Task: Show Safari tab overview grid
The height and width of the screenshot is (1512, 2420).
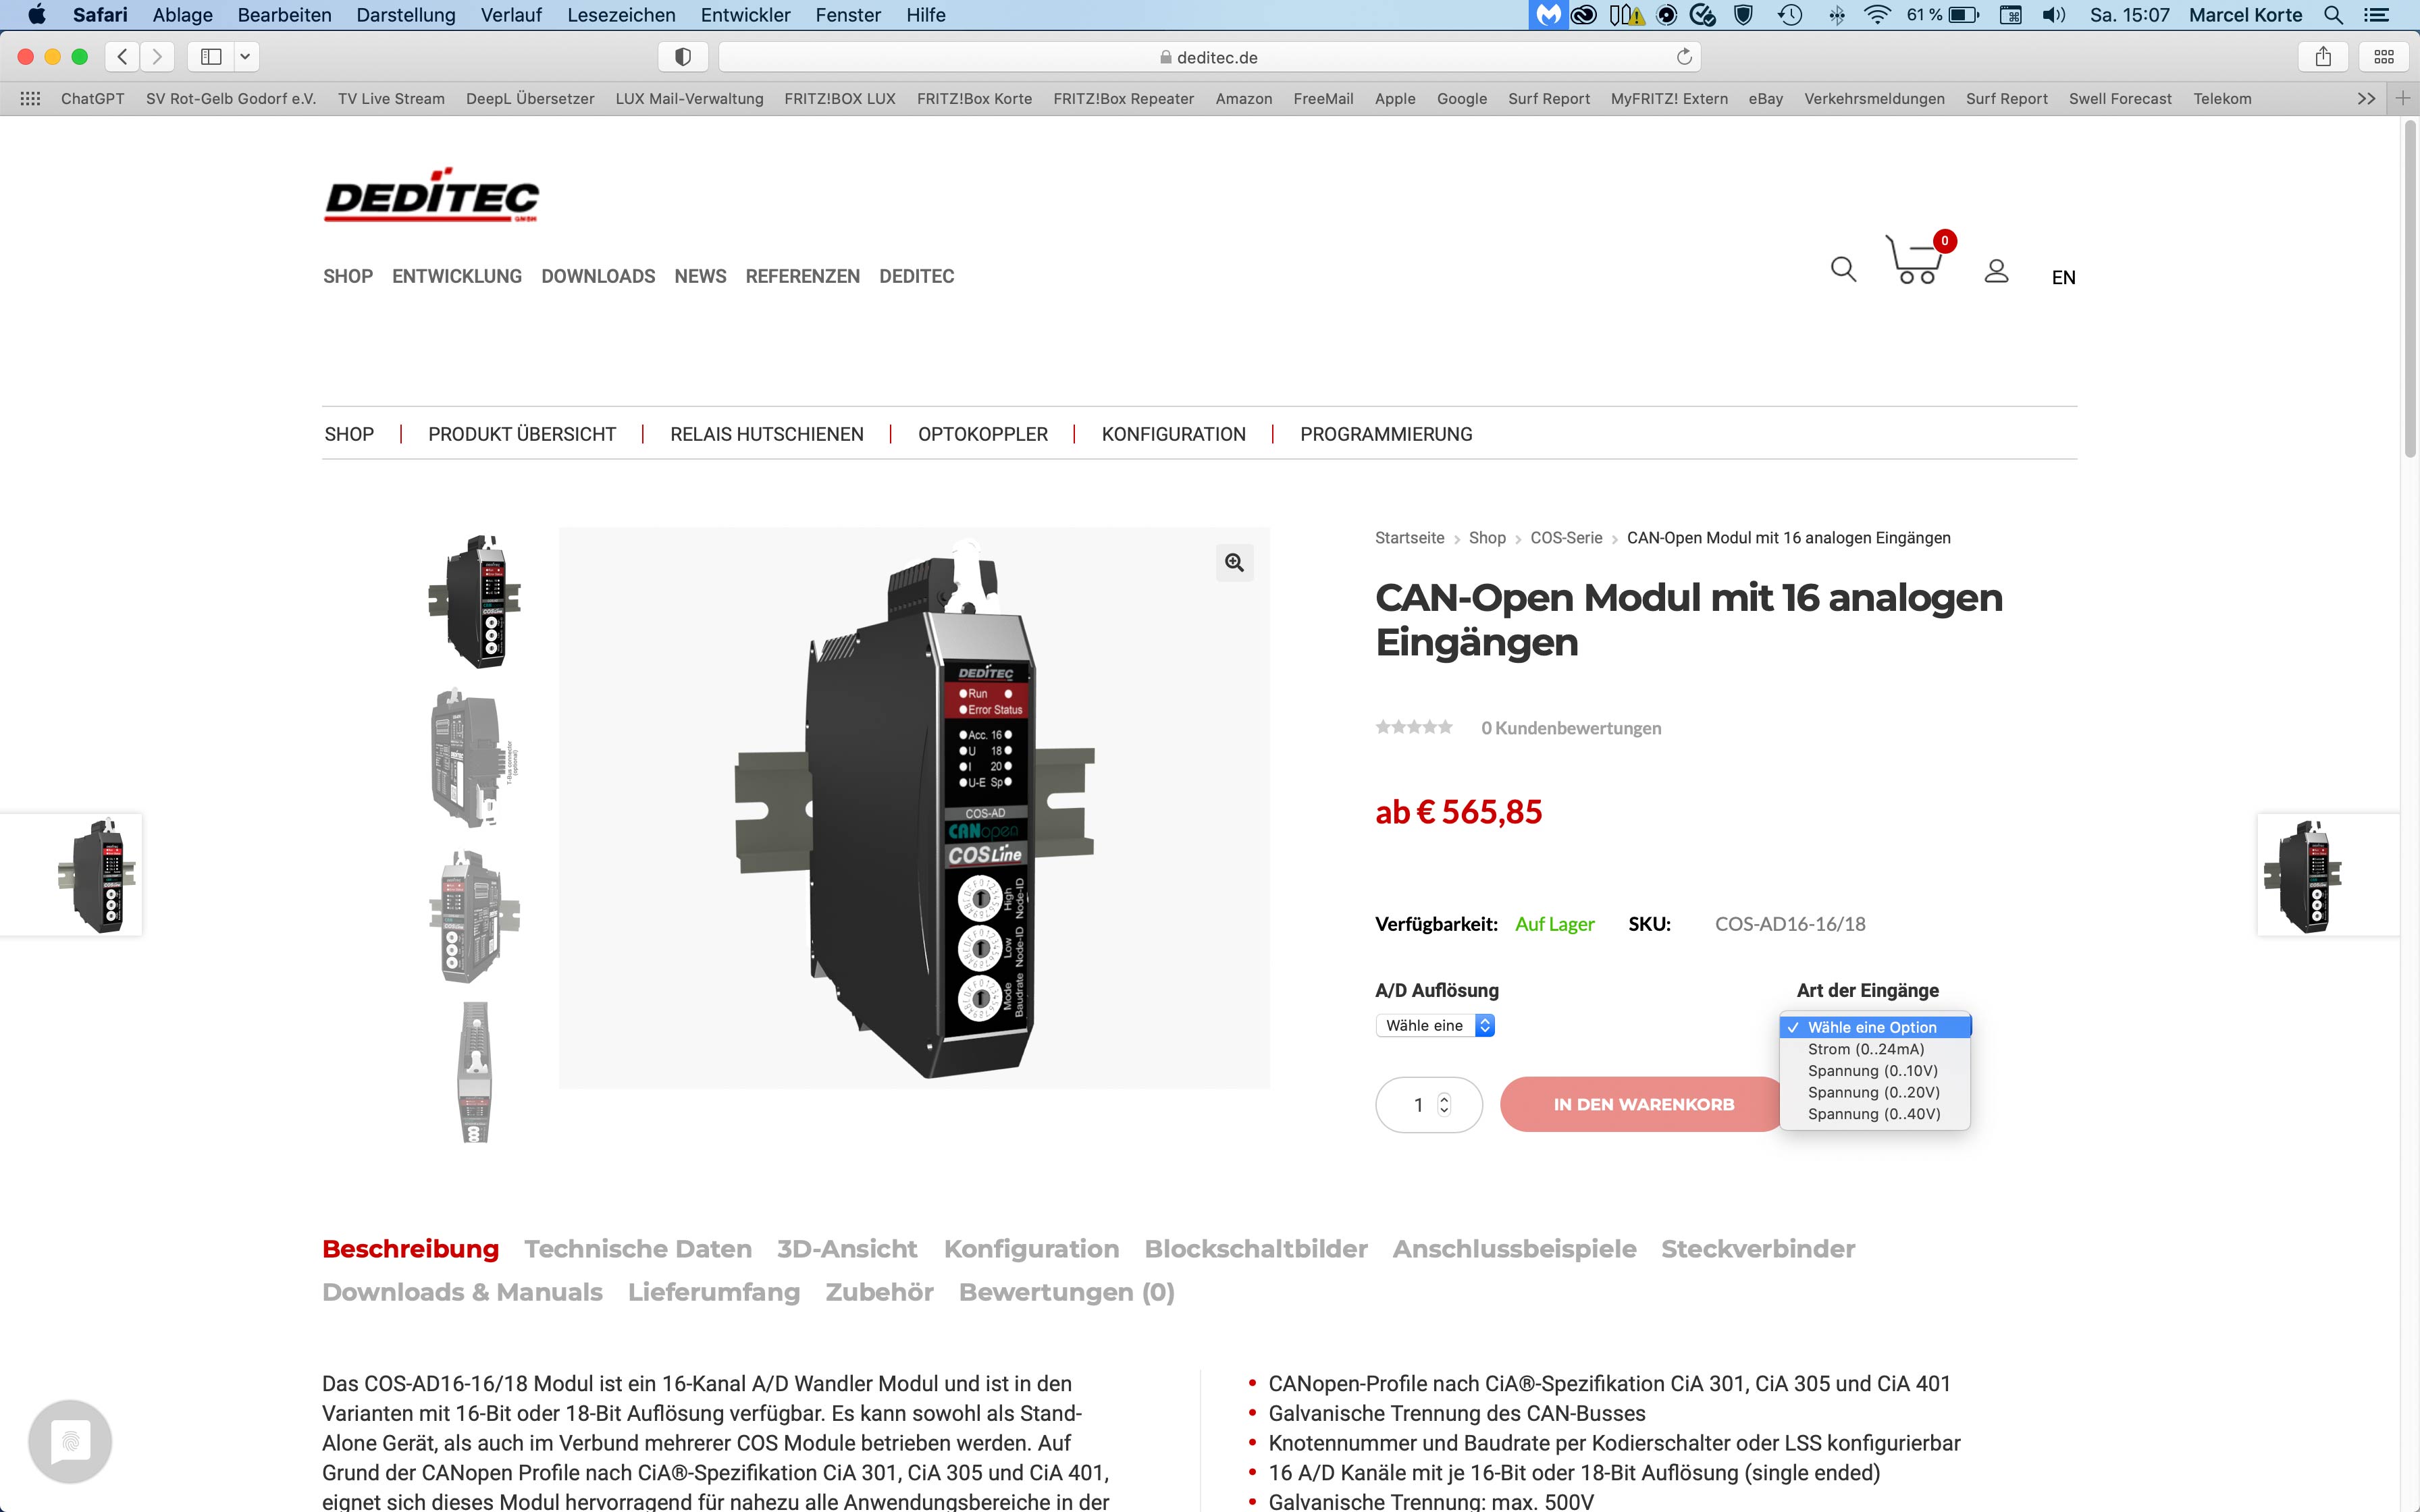Action: click(2384, 57)
